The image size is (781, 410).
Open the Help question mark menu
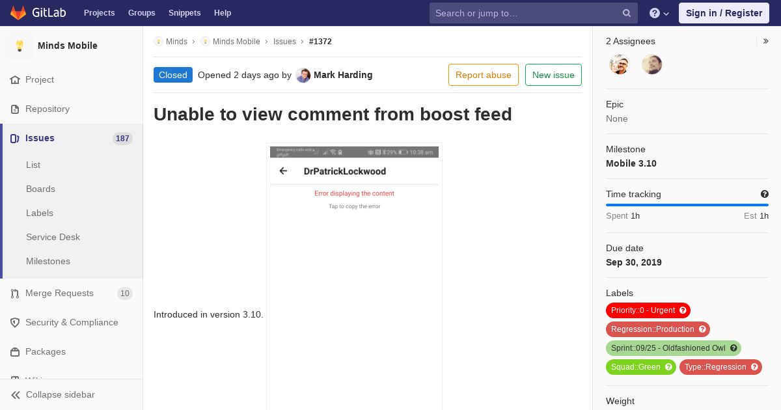659,13
